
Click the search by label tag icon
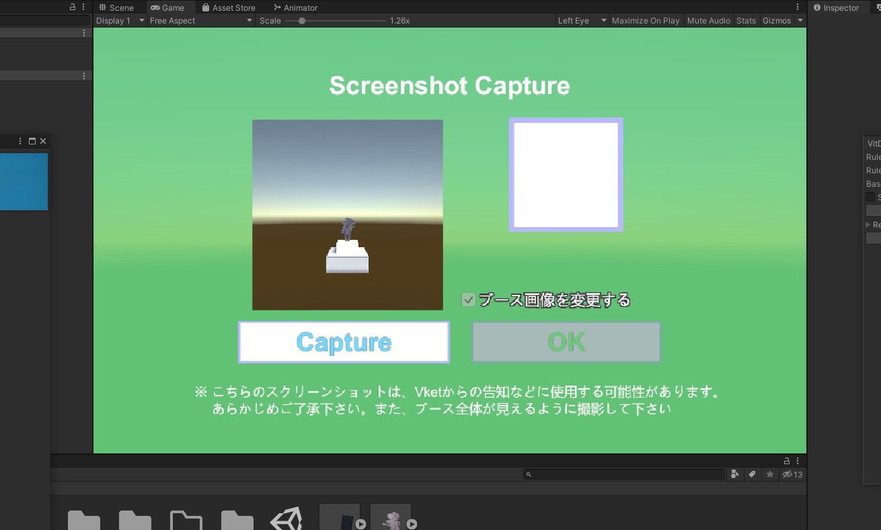pos(753,474)
